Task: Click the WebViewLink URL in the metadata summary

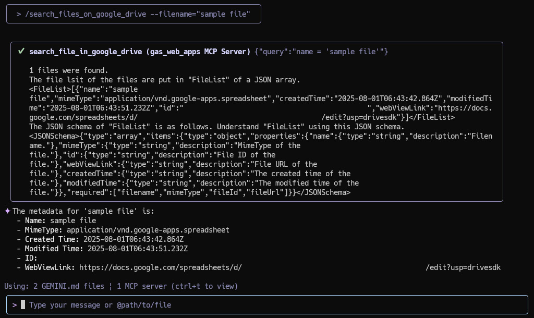Action: tap(290, 267)
